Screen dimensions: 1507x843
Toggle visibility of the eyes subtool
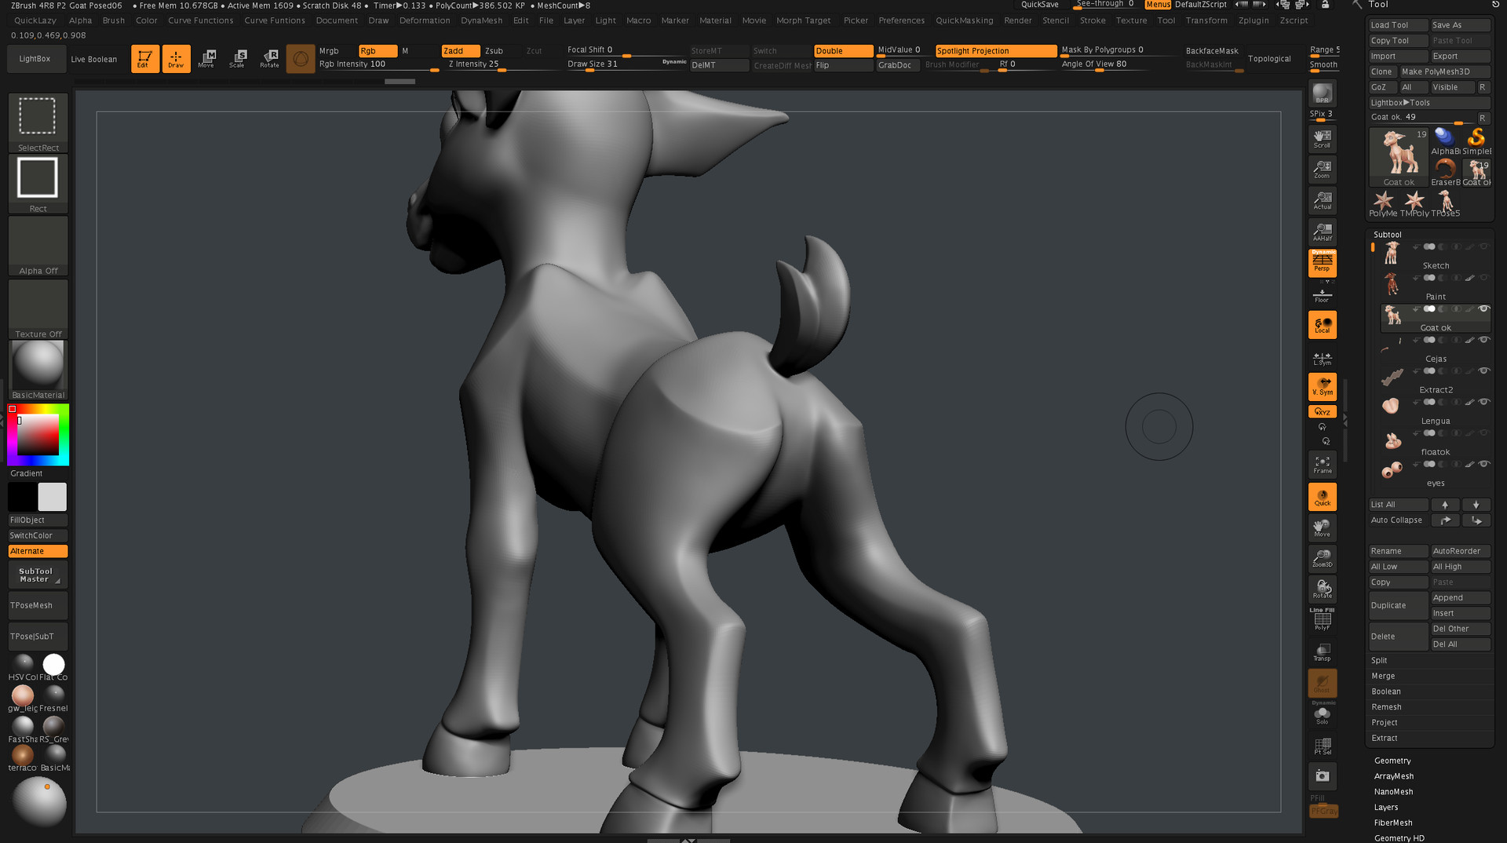point(1484,464)
